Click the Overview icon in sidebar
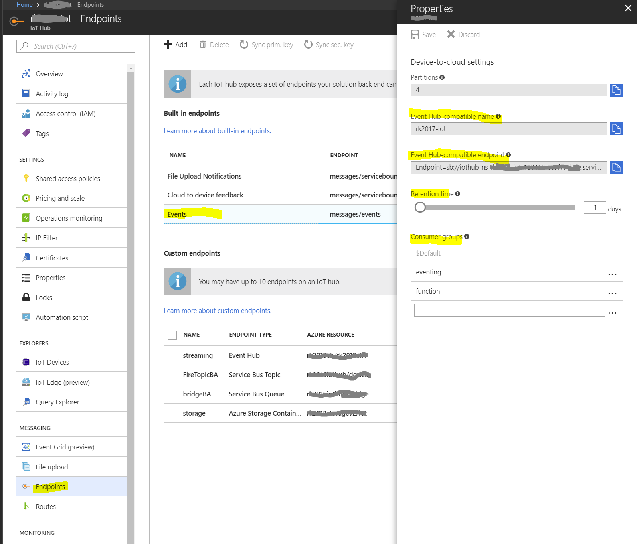 pos(26,73)
